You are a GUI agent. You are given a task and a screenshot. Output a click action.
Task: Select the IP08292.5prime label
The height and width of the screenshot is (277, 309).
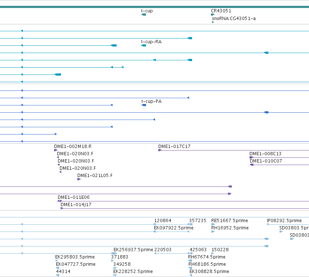point(284,221)
